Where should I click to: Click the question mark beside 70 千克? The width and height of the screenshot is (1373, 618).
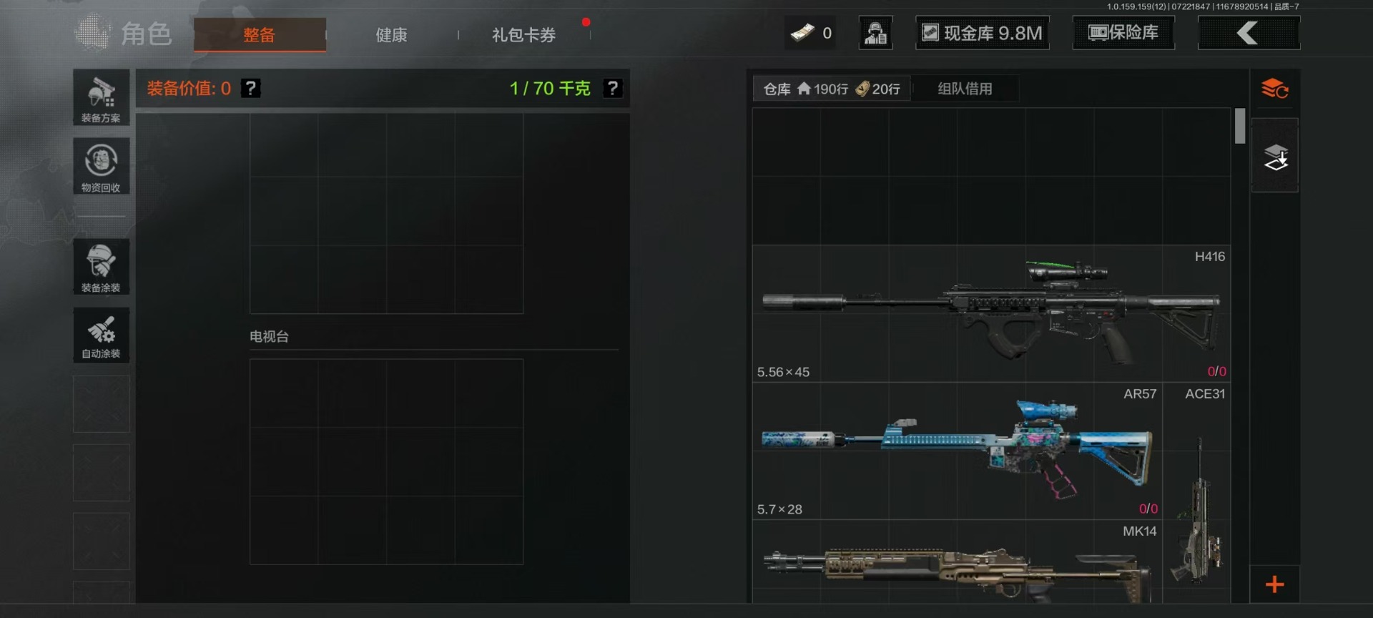pyautogui.click(x=613, y=88)
